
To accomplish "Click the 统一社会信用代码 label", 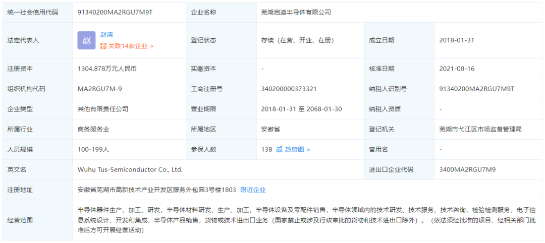I will coord(33,13).
